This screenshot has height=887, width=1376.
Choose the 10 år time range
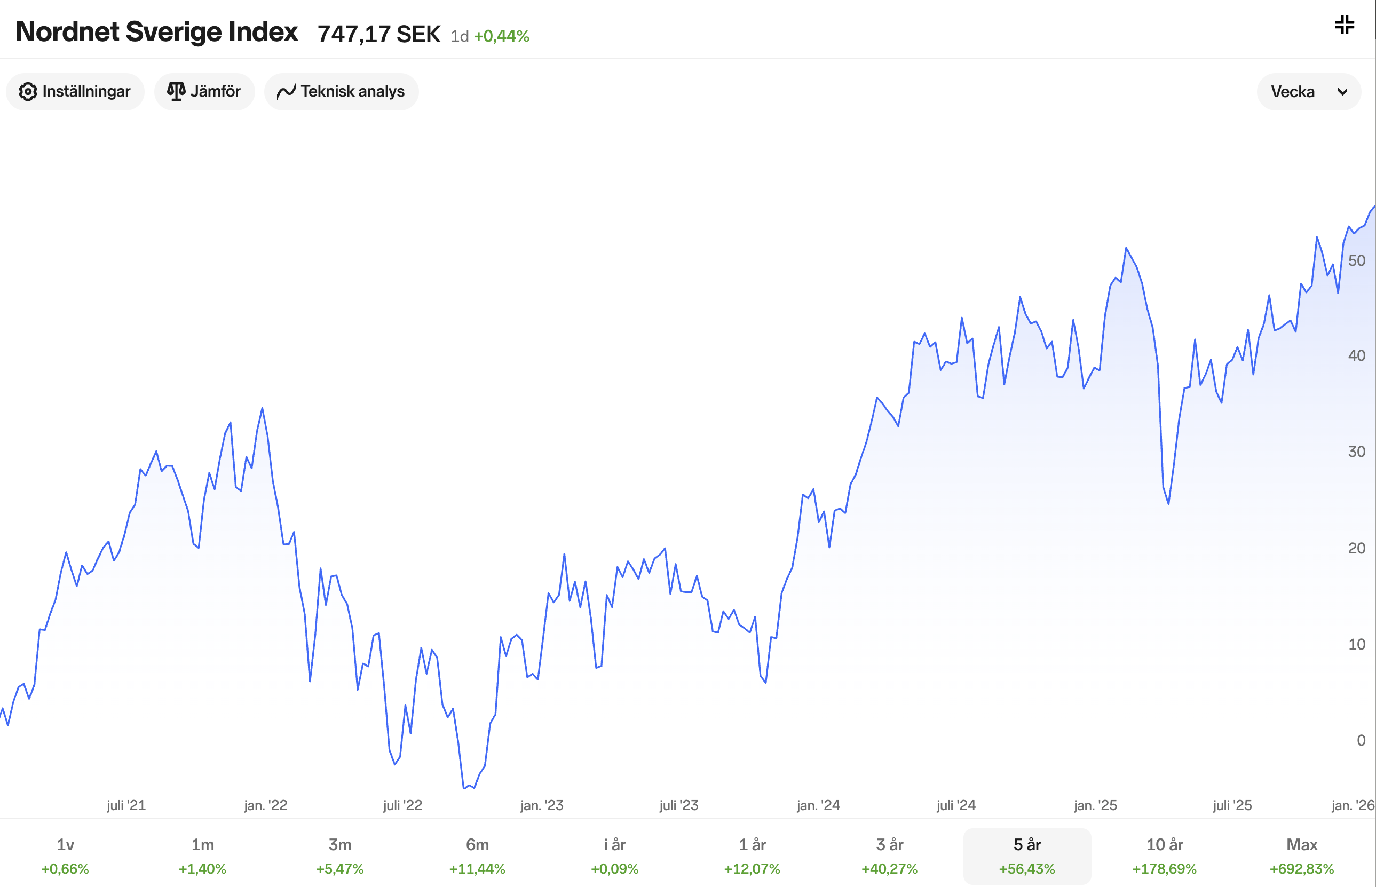tap(1165, 856)
